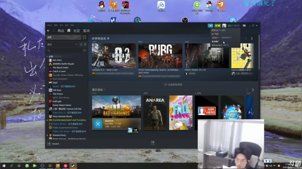
Task: Stop PUBG with the blue X button
Action: (x=98, y=124)
